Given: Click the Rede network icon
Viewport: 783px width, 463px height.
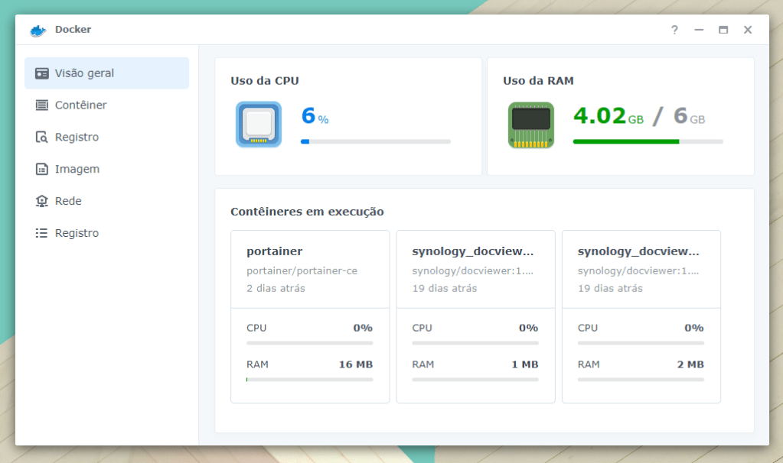Looking at the screenshot, I should pyautogui.click(x=42, y=201).
